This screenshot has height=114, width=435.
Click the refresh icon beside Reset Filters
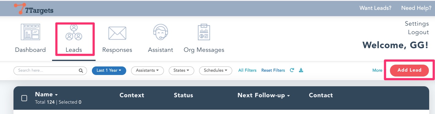(292, 70)
